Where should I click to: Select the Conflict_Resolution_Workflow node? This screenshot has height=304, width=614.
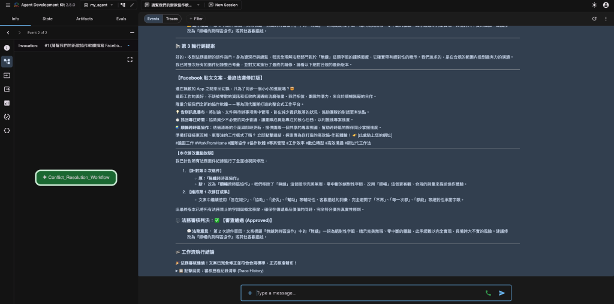coord(76,177)
